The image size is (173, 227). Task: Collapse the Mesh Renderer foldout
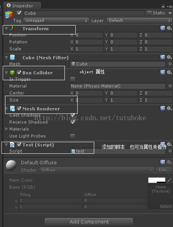point(6,109)
